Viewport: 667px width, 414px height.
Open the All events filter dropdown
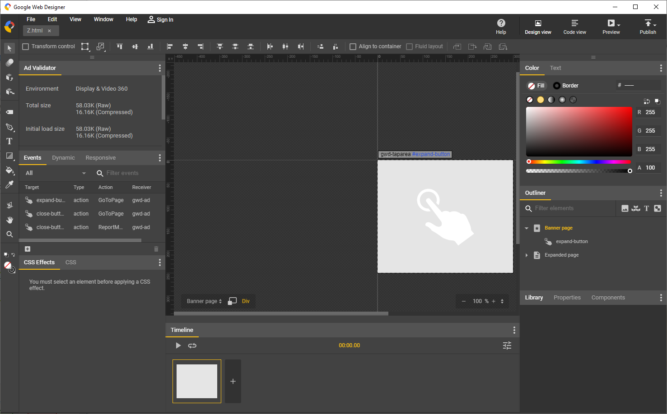(x=56, y=173)
